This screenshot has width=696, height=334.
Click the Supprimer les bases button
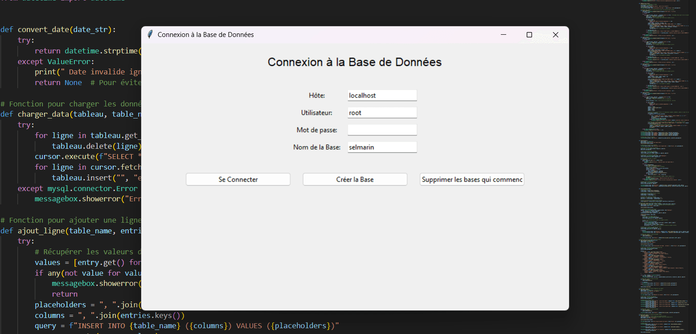[x=472, y=179]
